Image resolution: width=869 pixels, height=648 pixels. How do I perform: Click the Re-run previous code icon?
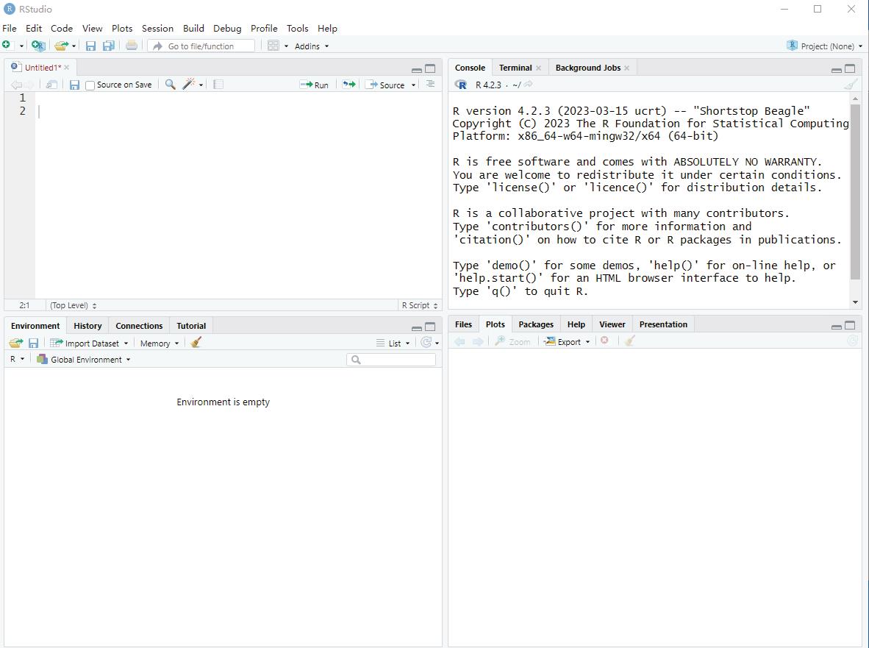(348, 85)
